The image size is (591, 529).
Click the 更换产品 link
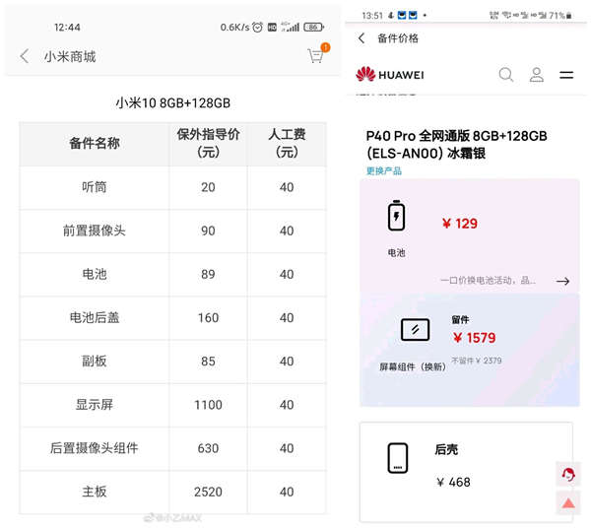click(384, 170)
